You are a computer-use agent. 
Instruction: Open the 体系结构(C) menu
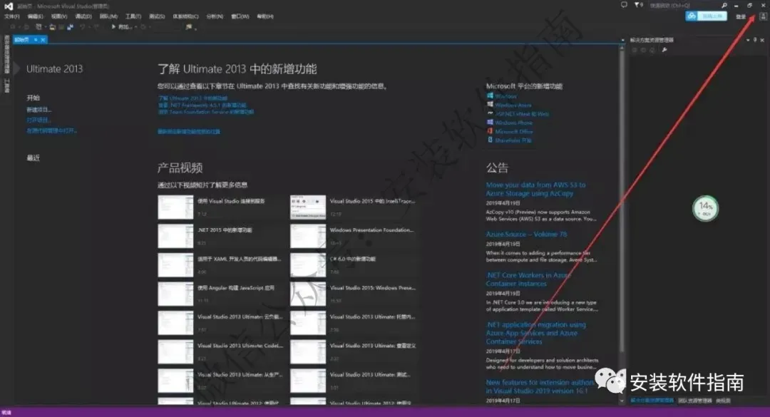pyautogui.click(x=185, y=16)
